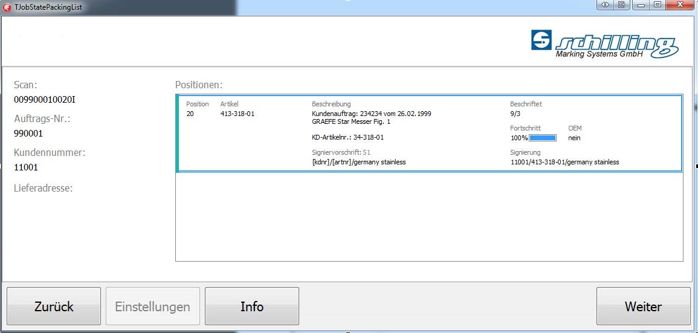Click the left-right arrows title bar icon

(606, 5)
